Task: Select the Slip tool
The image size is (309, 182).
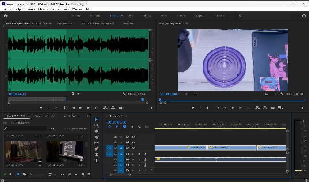Action: [x=96, y=143]
